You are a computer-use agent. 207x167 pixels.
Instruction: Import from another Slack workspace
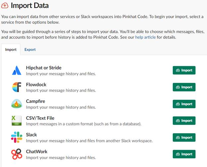point(184,138)
